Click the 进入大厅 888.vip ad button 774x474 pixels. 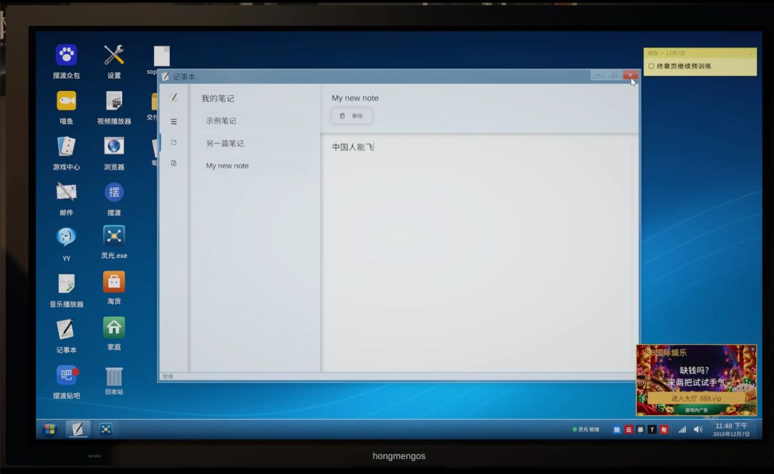696,398
